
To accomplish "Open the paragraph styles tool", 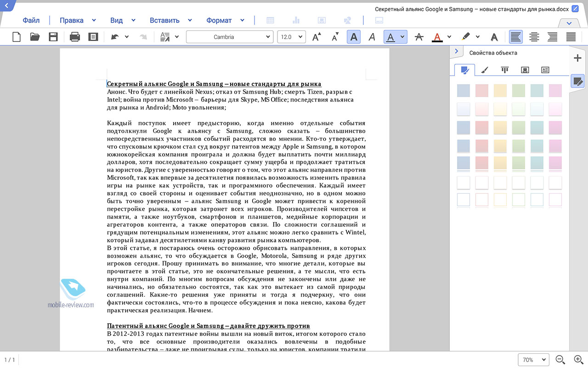I will coord(164,37).
